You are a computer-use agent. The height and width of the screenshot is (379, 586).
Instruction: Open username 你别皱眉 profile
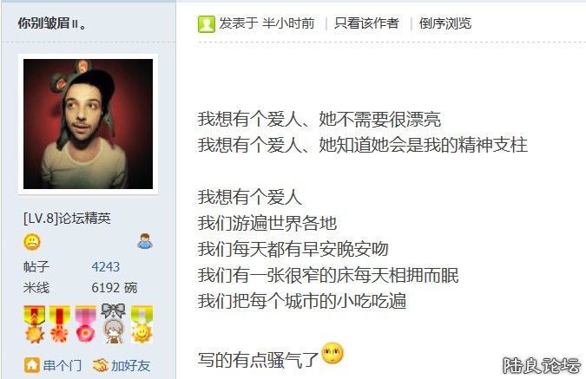coord(52,23)
